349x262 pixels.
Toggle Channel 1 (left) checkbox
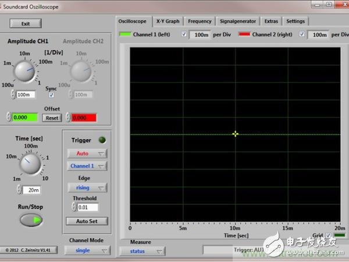pos(184,34)
